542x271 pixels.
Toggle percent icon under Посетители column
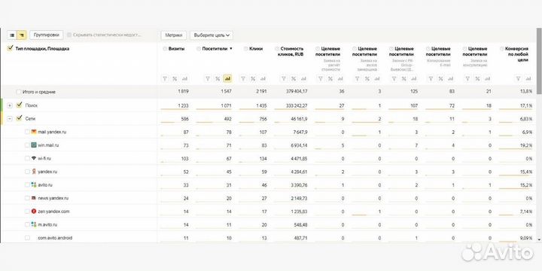coord(218,79)
